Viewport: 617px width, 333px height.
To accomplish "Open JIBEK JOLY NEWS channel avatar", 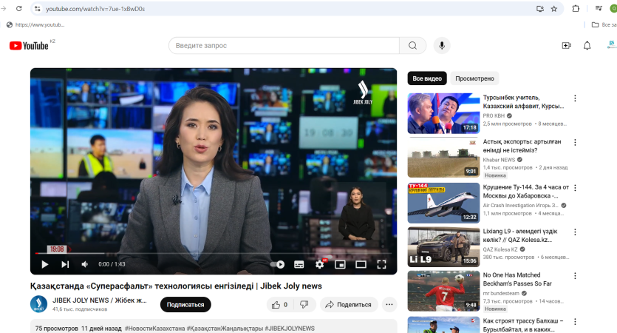I will coord(38,304).
